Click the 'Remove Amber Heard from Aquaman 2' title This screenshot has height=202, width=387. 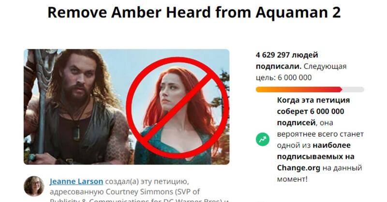click(x=194, y=13)
